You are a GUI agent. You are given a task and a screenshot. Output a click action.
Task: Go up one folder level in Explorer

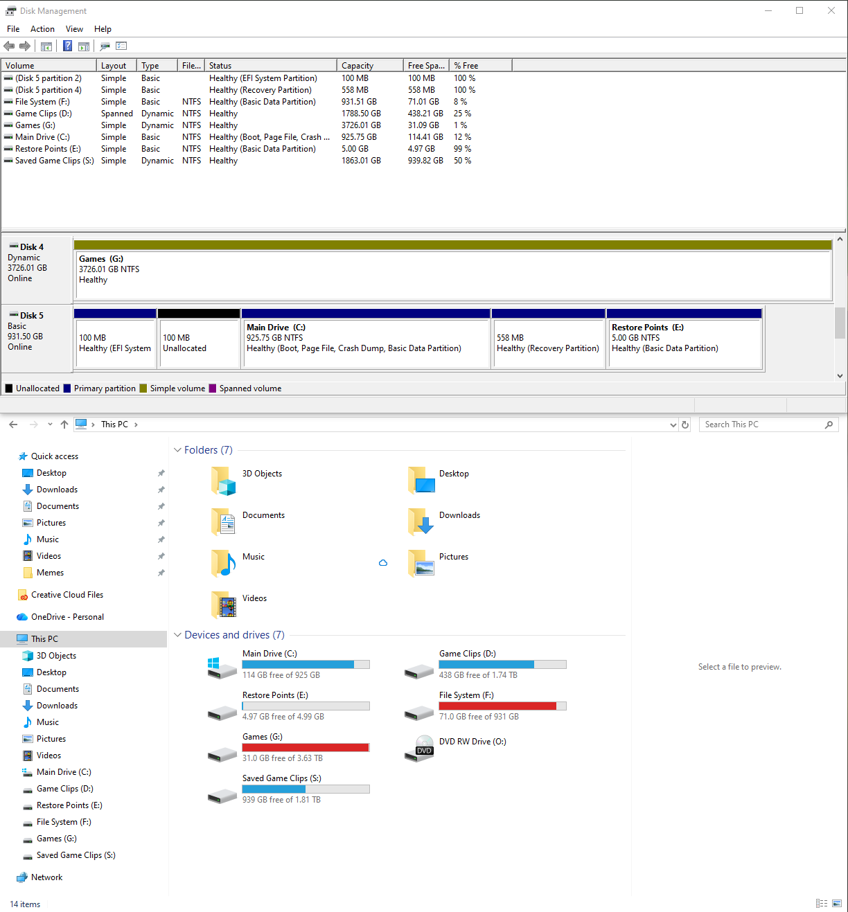tap(64, 424)
